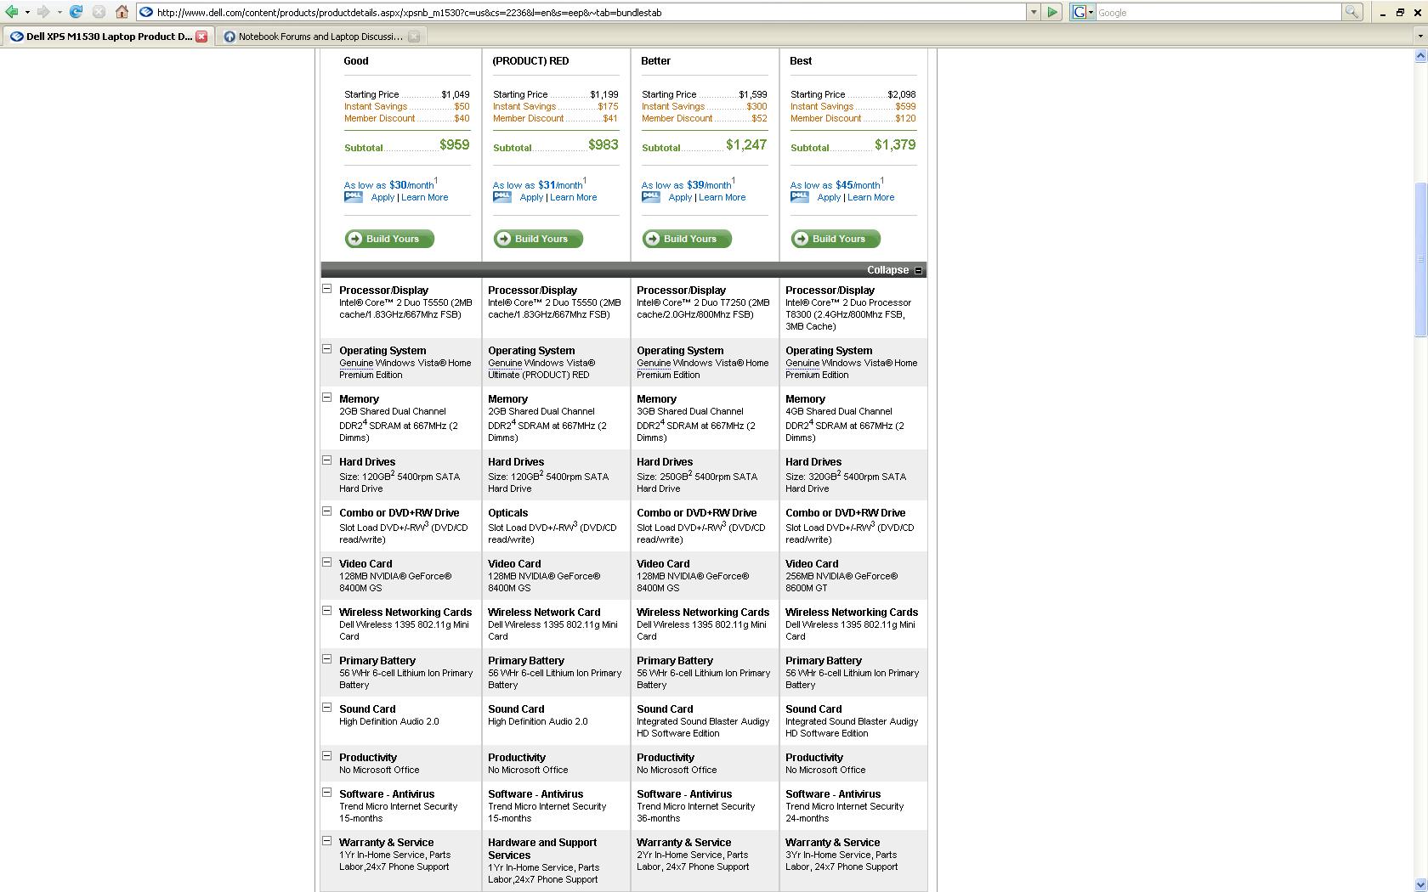Viewport: 1428px width, 892px height.
Task: Click the browser Back arrow
Action: tap(11, 12)
